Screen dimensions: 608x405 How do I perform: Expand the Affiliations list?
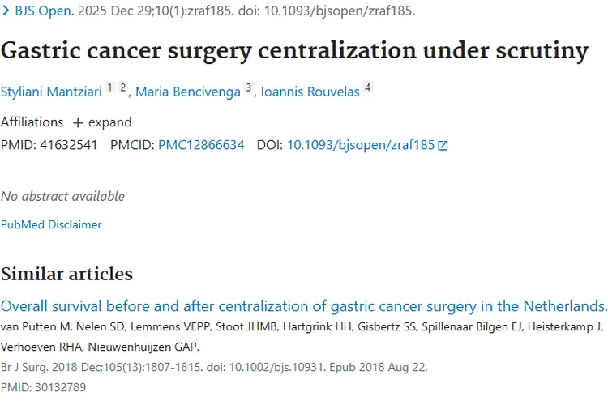[109, 122]
